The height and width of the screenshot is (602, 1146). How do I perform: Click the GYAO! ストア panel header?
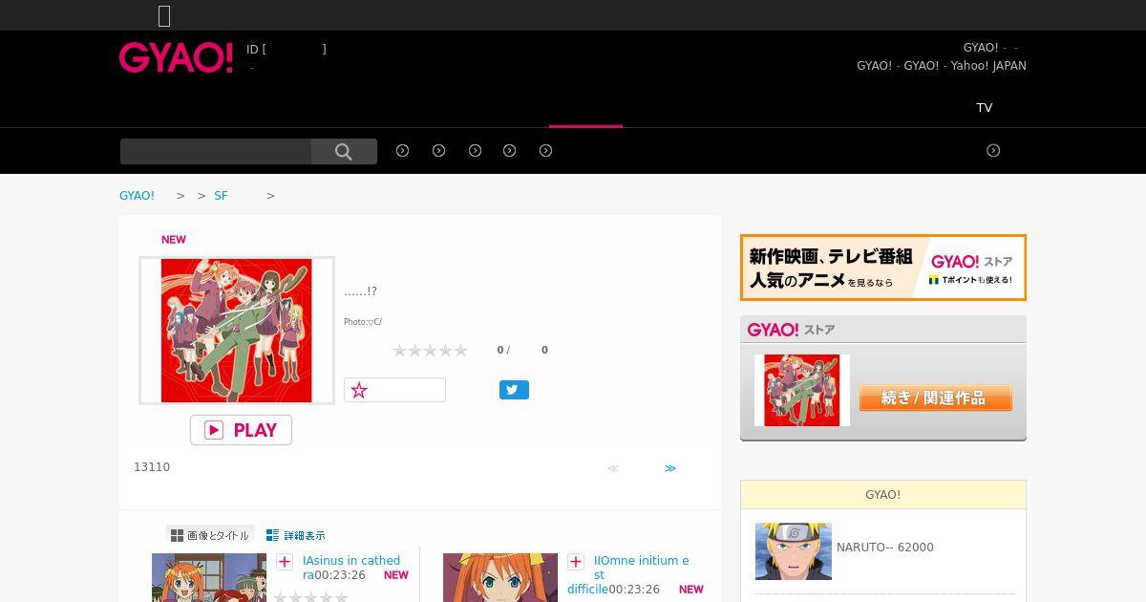(x=883, y=330)
